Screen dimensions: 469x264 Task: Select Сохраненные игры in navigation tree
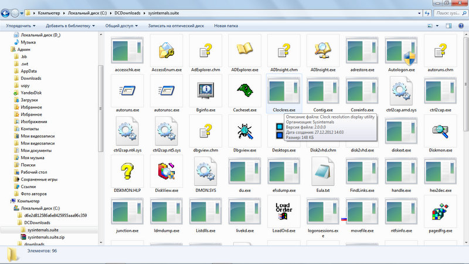[39, 180]
